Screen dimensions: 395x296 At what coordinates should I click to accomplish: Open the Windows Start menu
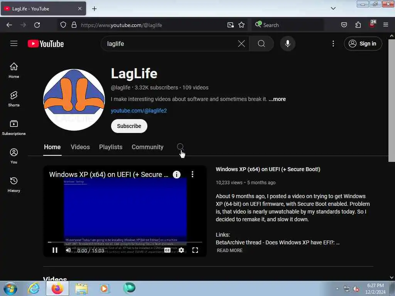10,288
